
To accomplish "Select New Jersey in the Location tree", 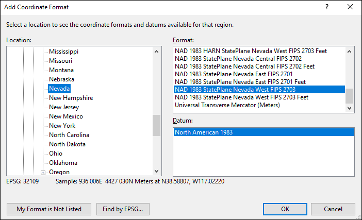I will (64, 107).
